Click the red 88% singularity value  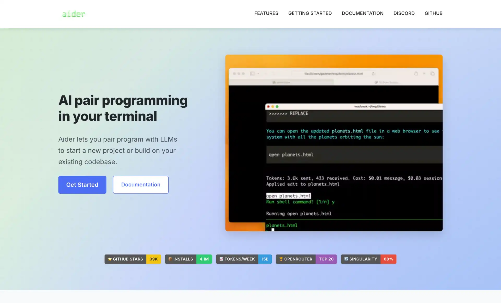point(388,259)
